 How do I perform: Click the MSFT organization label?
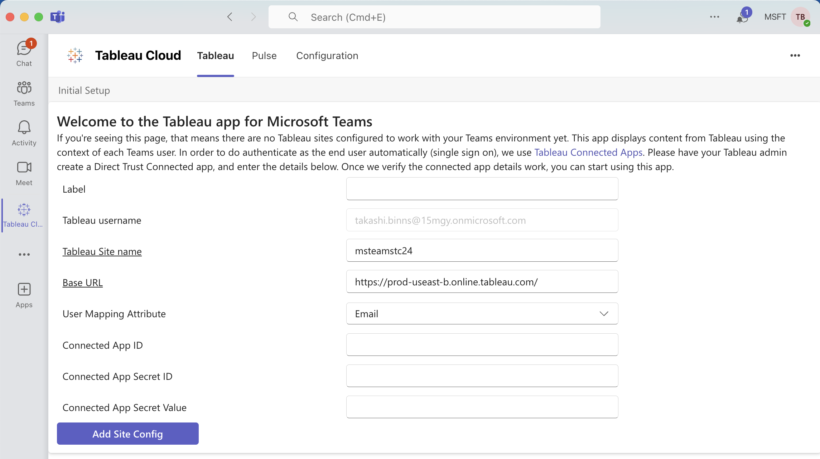click(x=775, y=17)
